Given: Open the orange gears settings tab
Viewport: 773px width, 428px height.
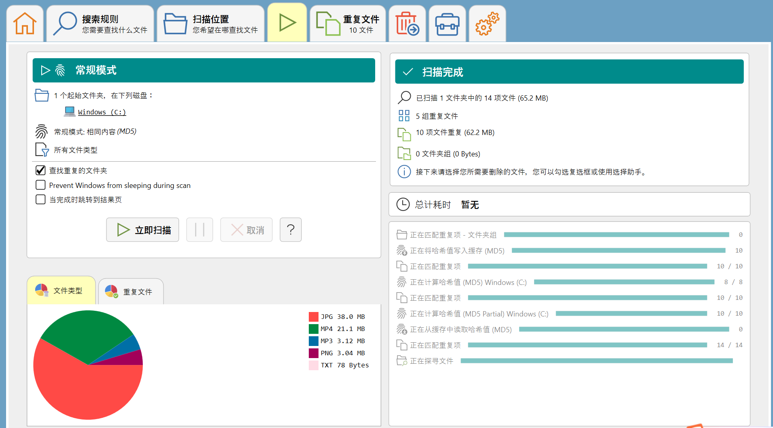Looking at the screenshot, I should pos(487,23).
